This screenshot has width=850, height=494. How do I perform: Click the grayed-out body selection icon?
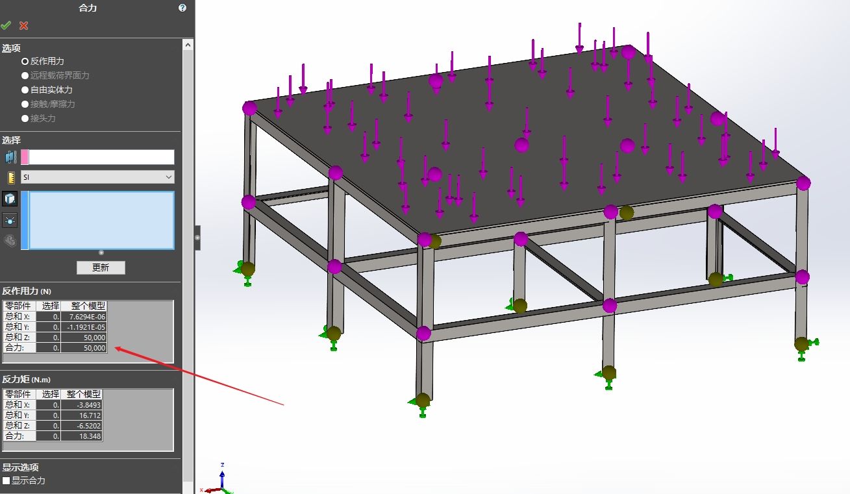pos(10,241)
